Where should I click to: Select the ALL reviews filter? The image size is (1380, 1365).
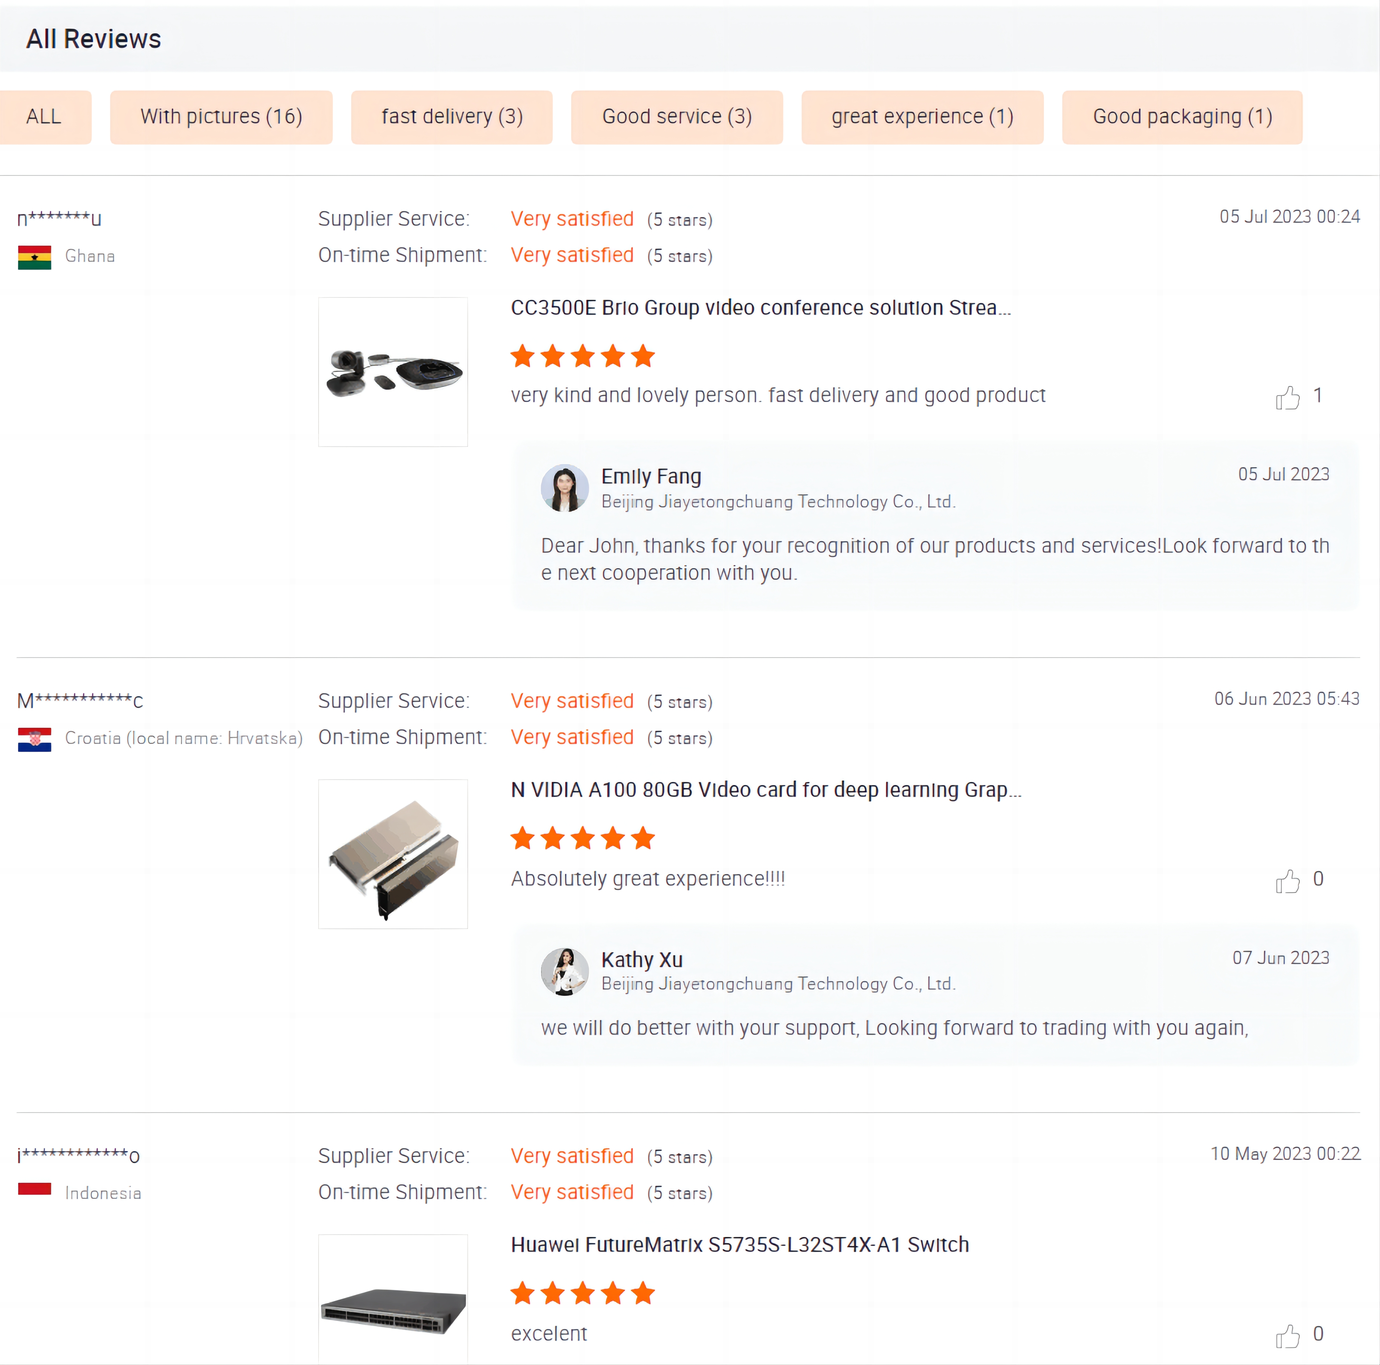point(44,117)
